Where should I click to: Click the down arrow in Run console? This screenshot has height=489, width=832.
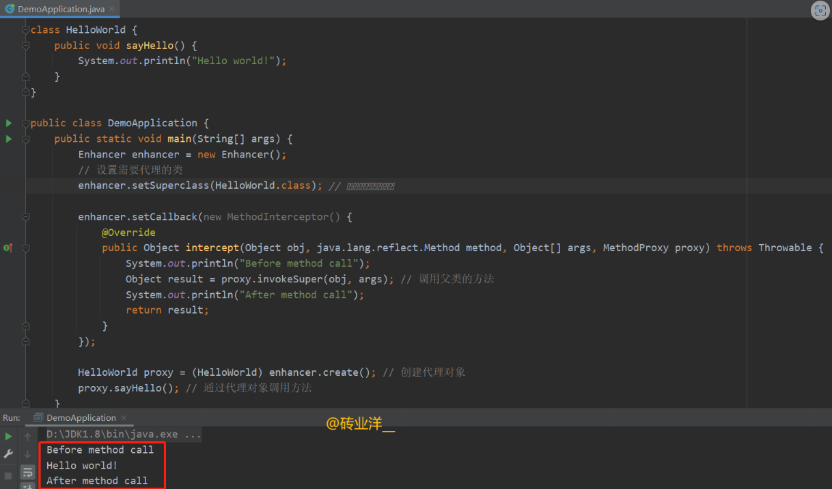point(27,454)
